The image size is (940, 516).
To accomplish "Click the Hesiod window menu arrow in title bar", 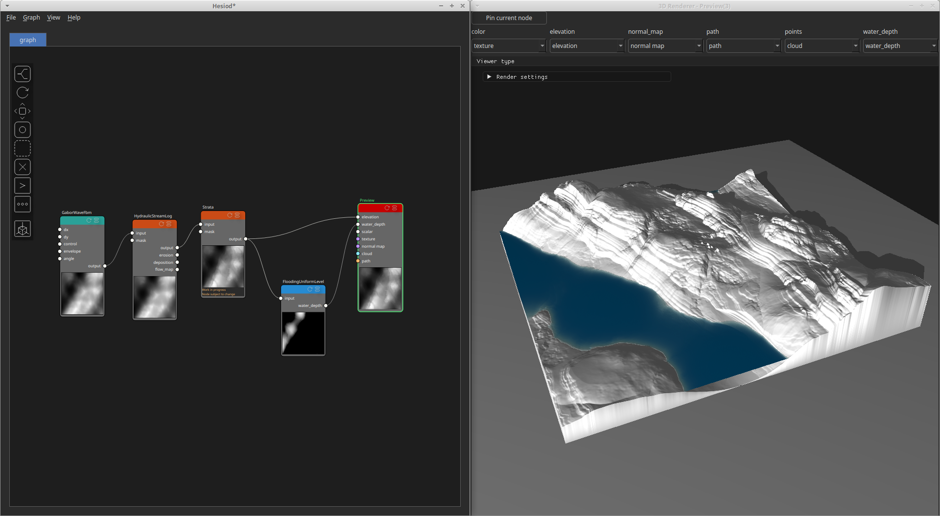I will click(7, 6).
